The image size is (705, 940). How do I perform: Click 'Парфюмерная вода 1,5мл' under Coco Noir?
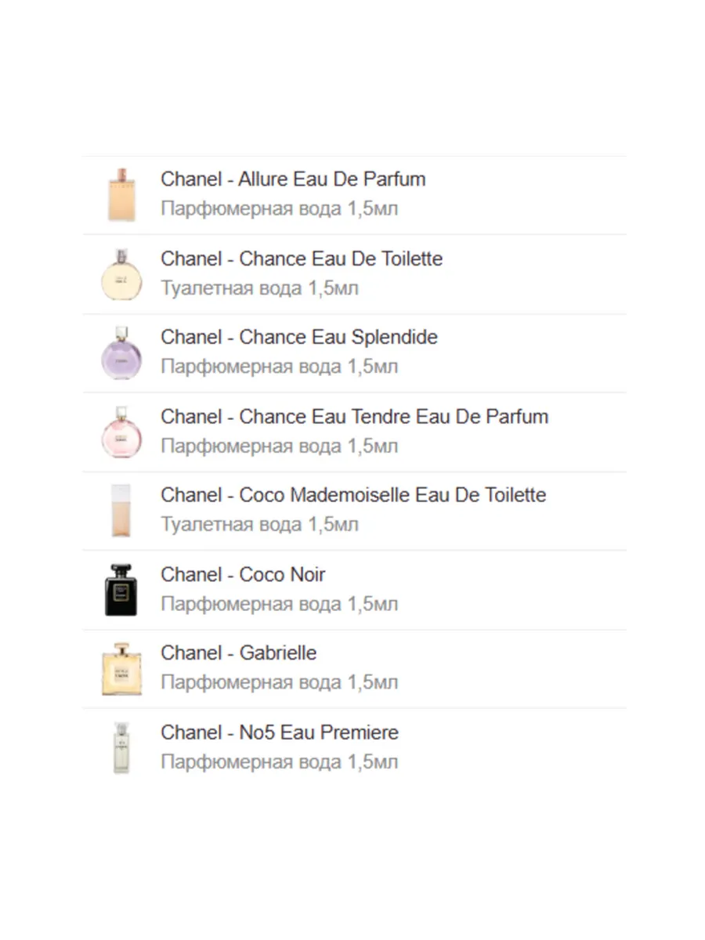[x=279, y=604]
